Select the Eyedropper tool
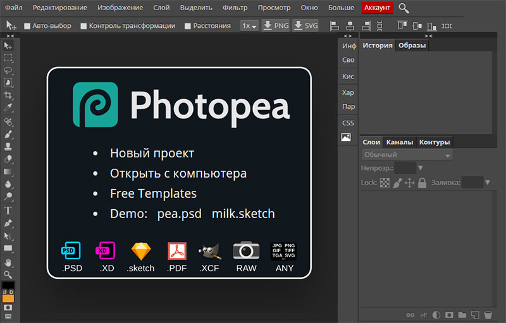 tap(8, 107)
